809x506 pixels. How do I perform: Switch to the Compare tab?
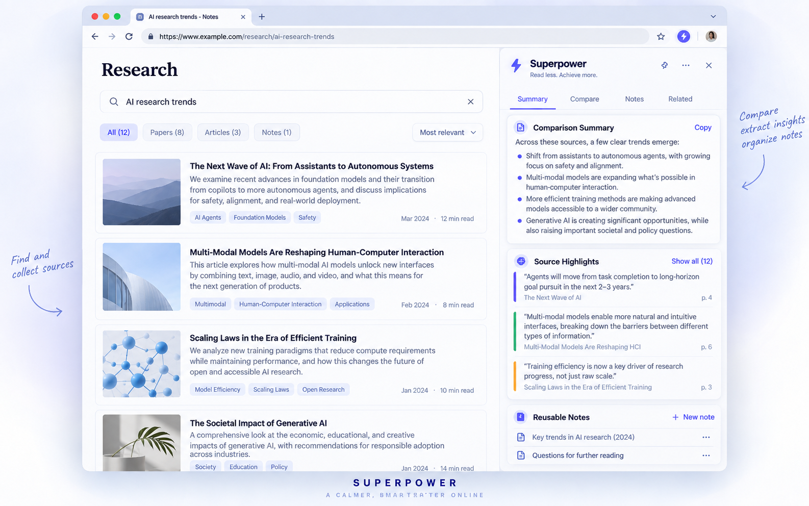pos(585,99)
